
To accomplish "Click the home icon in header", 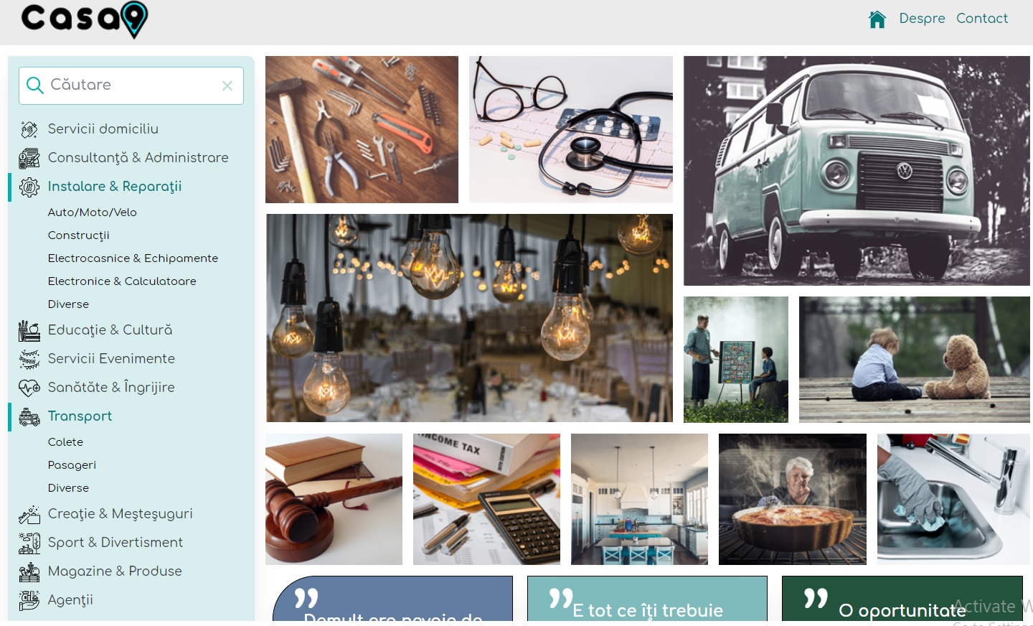I will coord(877,19).
